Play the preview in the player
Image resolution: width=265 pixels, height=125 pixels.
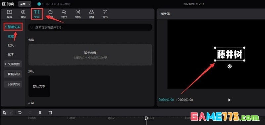(x=229, y=100)
